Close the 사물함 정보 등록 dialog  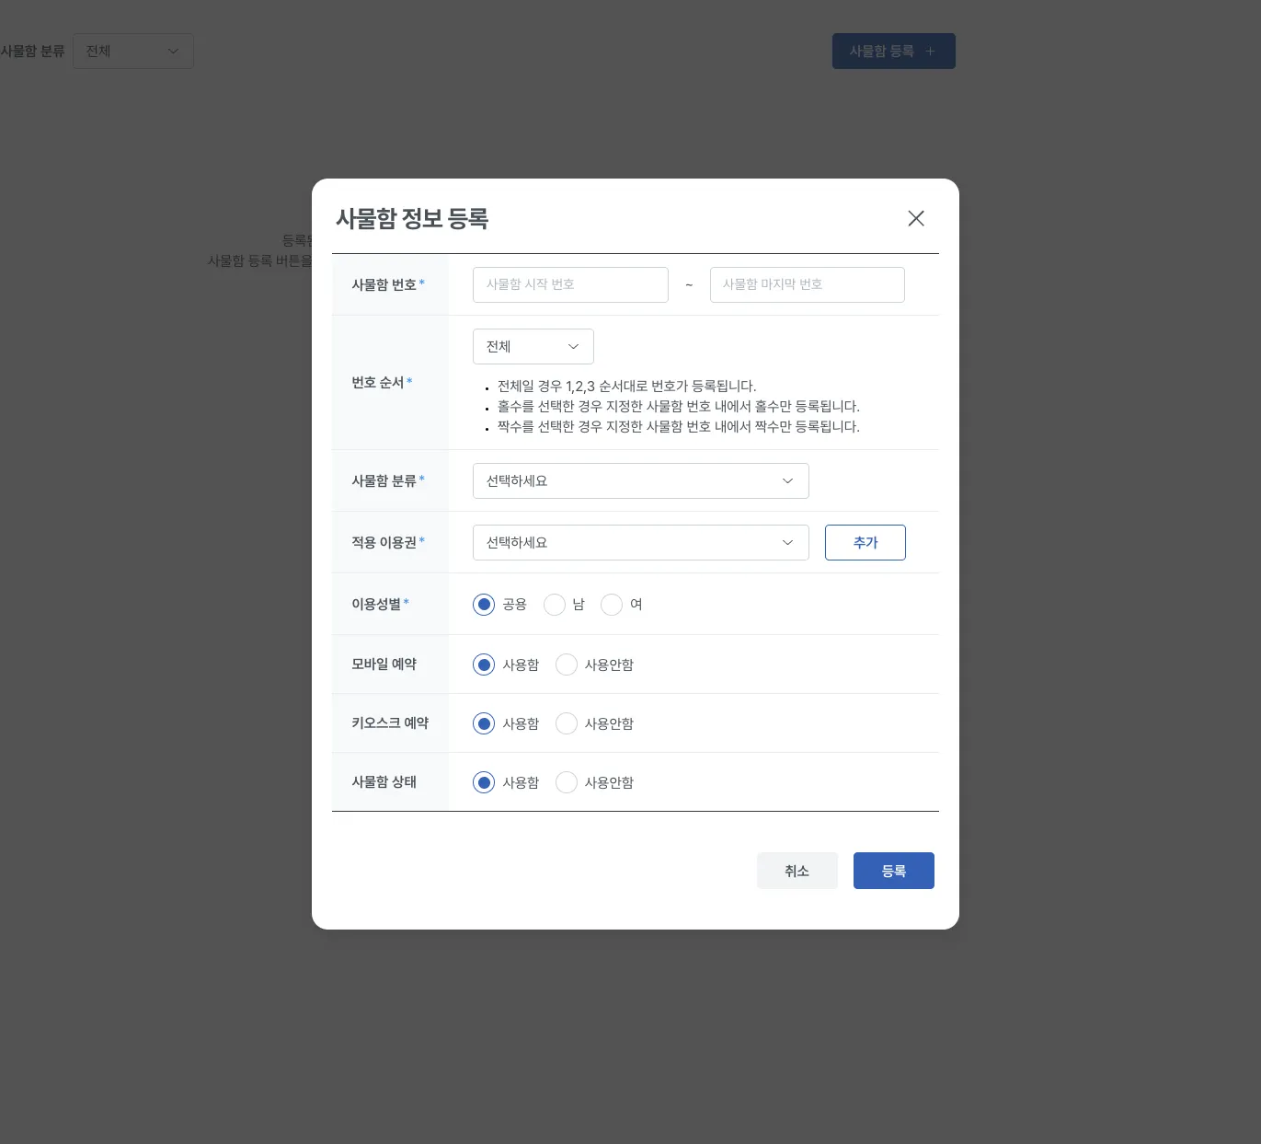(x=916, y=218)
